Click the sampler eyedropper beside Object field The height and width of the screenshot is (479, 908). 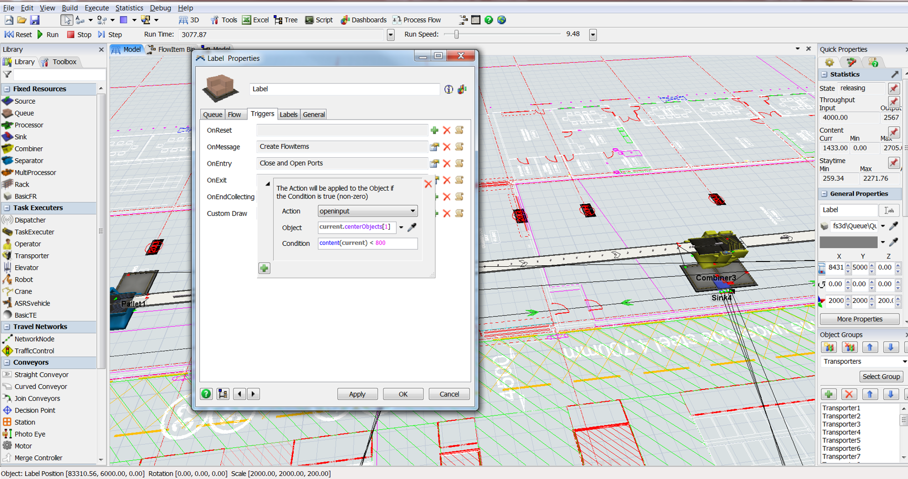[x=412, y=227]
